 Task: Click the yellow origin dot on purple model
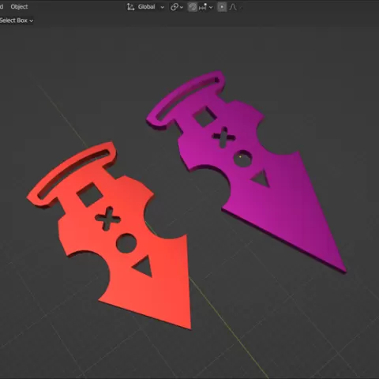tap(240, 157)
